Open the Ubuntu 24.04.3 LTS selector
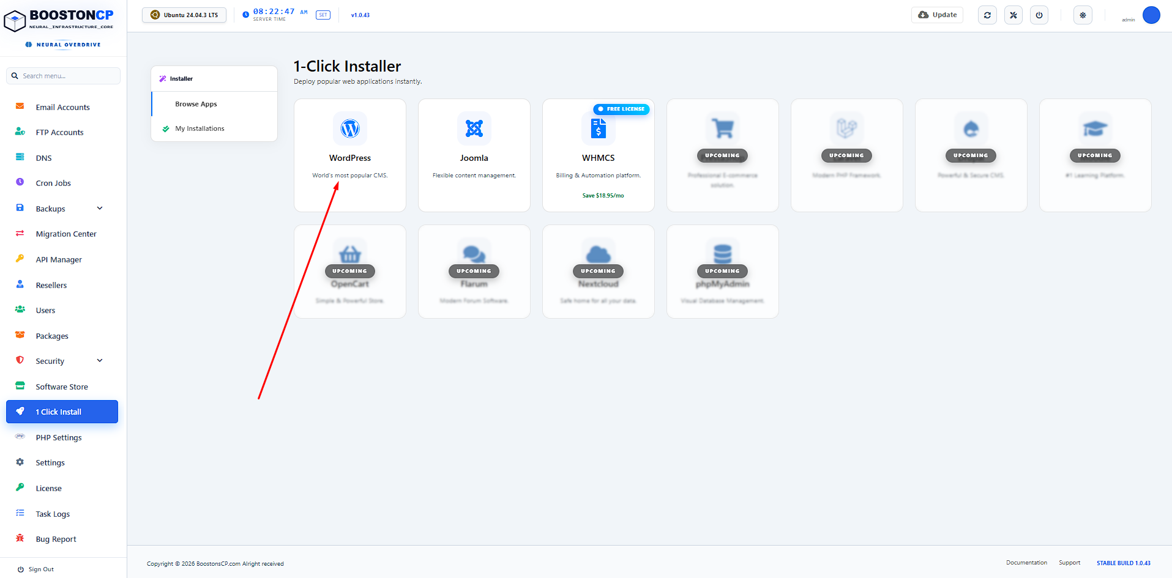Viewport: 1172px width, 578px height. tap(184, 15)
